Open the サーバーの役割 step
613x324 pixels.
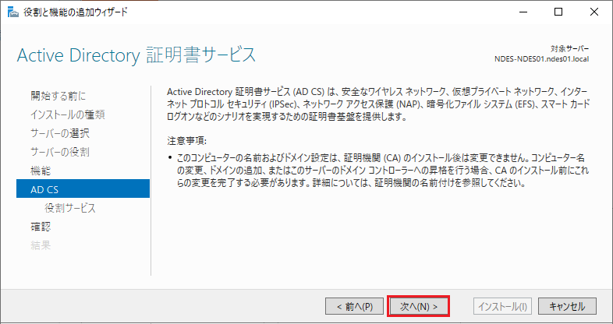[x=60, y=152]
